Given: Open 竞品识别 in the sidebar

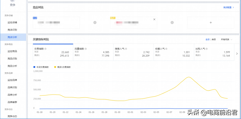Looking at the screenshot, I should pyautogui.click(x=12, y=59).
